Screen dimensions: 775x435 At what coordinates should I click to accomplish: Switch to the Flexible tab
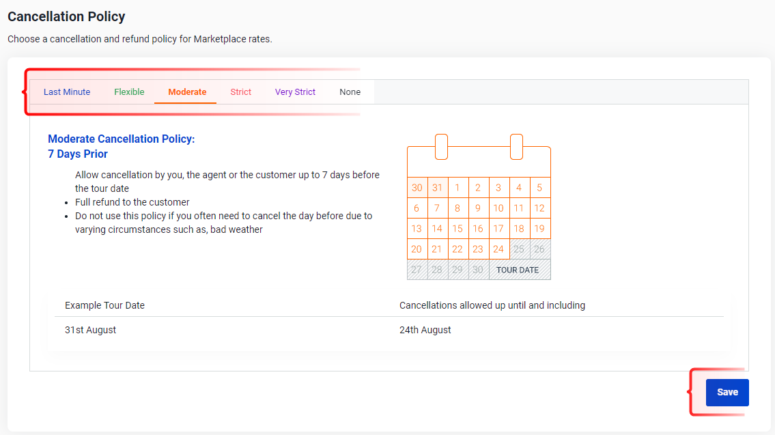[129, 92]
